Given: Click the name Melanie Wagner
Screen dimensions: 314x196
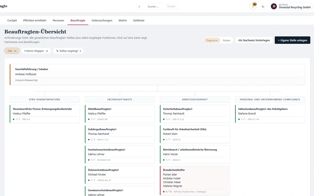Looking at the screenshot, I should [173, 186].
